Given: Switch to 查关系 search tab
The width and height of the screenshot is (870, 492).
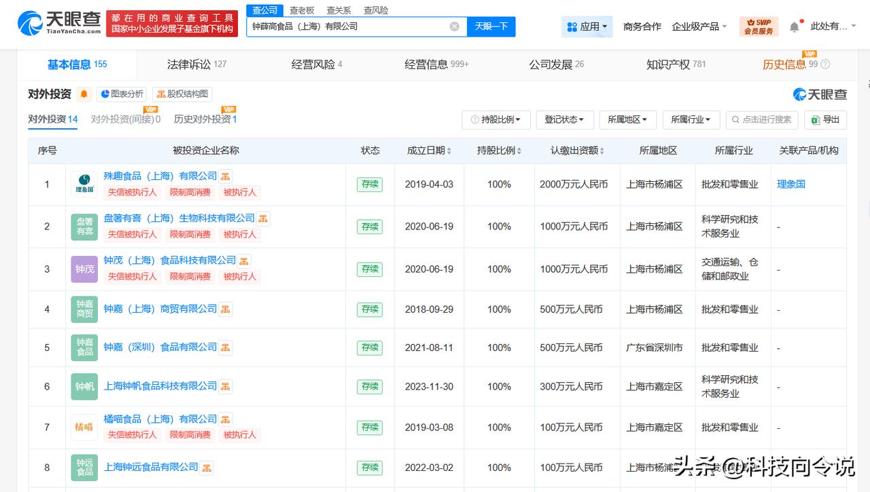Looking at the screenshot, I should point(338,10).
